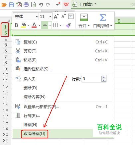Select column header E
This screenshot has width=135, height=145.
119,21
